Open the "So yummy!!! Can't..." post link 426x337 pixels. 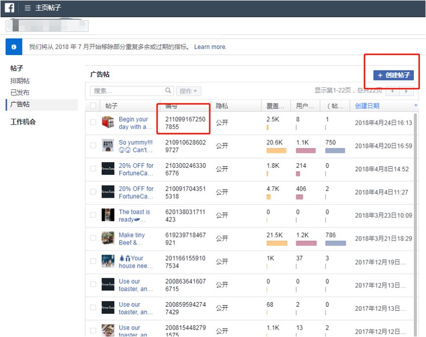click(136, 146)
